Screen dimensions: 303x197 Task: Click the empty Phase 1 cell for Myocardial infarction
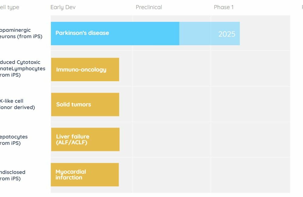click(251, 175)
